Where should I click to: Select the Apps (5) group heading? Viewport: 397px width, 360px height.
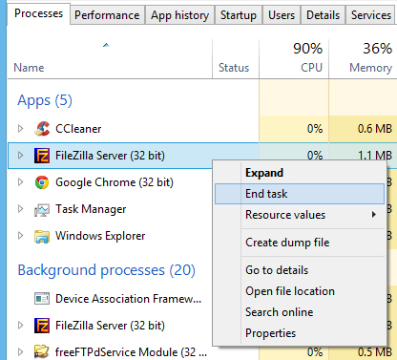tap(45, 100)
